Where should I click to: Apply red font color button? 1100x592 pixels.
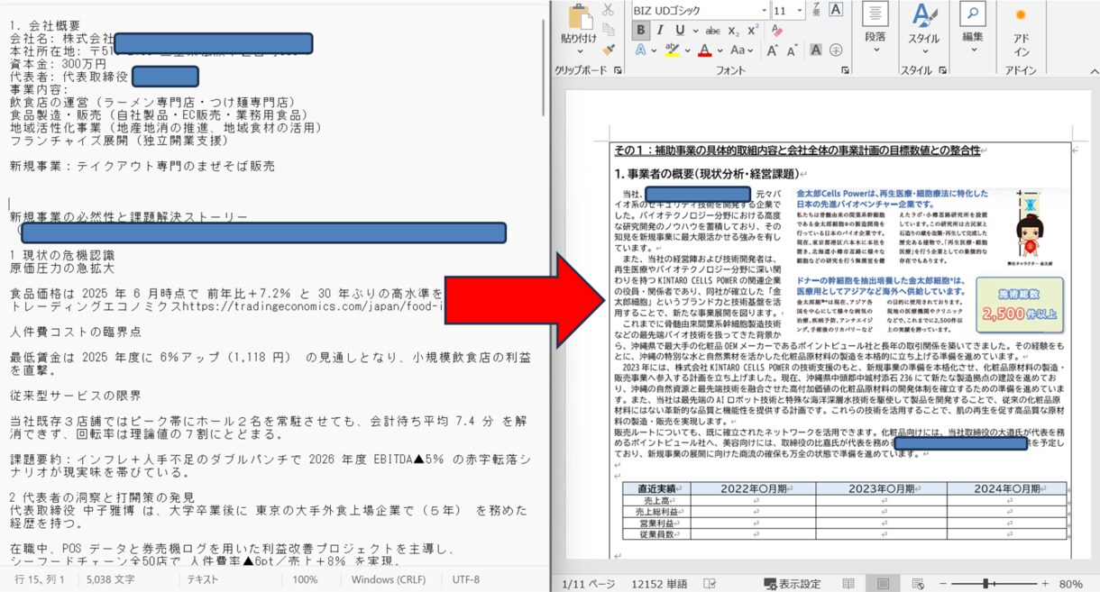coord(705,50)
